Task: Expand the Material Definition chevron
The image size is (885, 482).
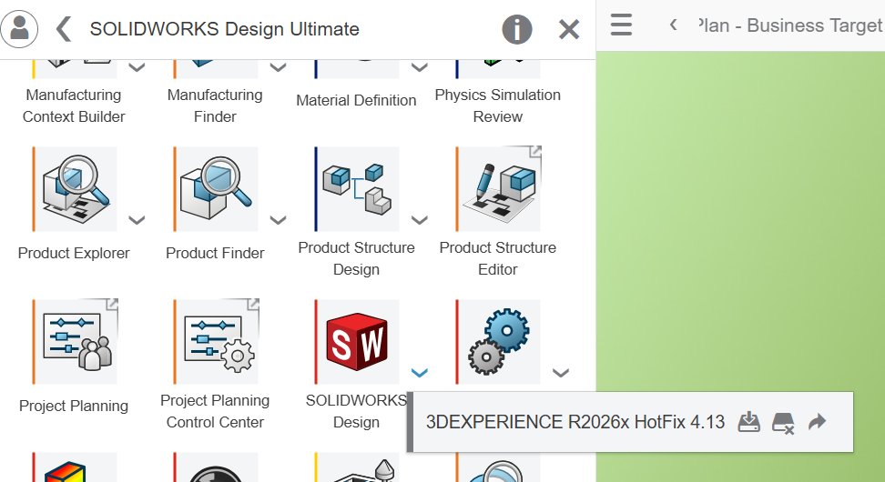Action: [x=419, y=67]
